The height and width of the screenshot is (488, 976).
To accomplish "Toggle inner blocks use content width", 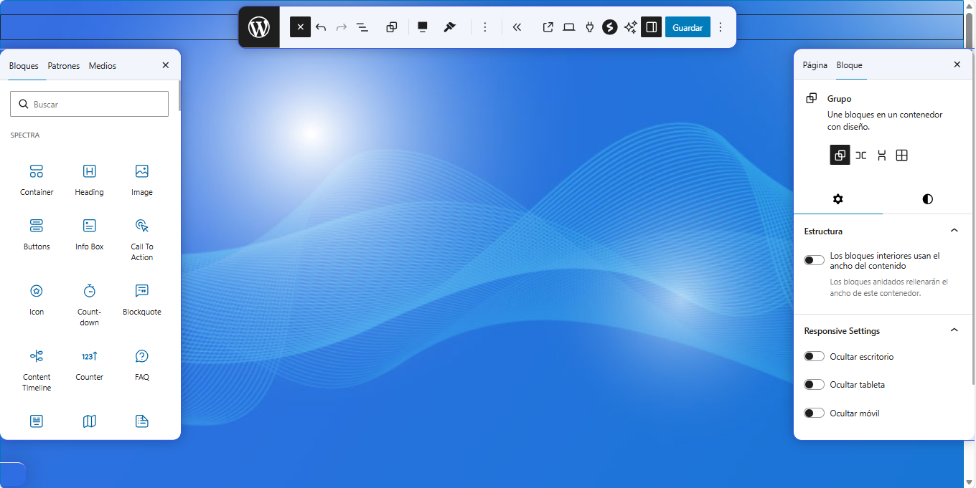I will pos(814,260).
